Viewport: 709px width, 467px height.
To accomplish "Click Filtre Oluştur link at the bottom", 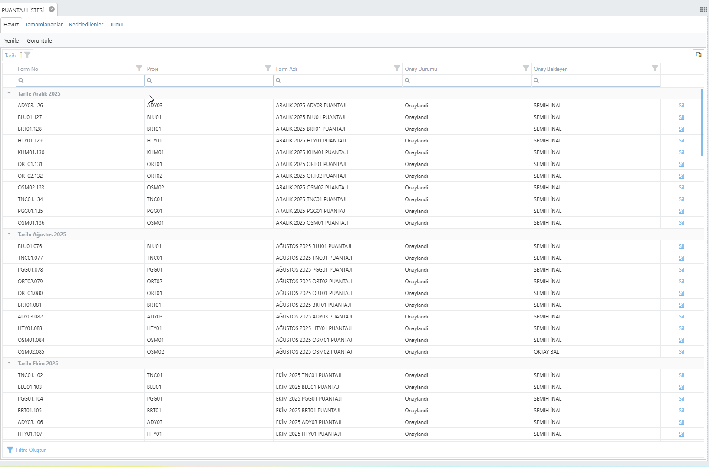I will [x=30, y=450].
